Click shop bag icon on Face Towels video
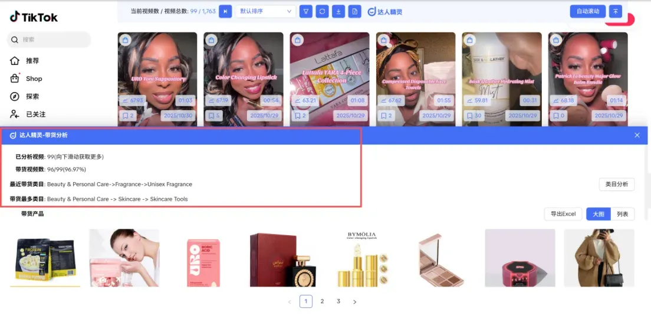 [x=384, y=40]
